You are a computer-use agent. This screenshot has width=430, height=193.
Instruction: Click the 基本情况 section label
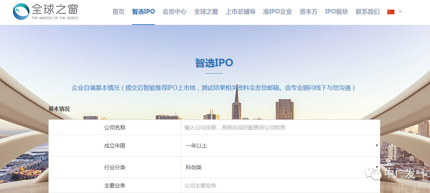(x=59, y=109)
